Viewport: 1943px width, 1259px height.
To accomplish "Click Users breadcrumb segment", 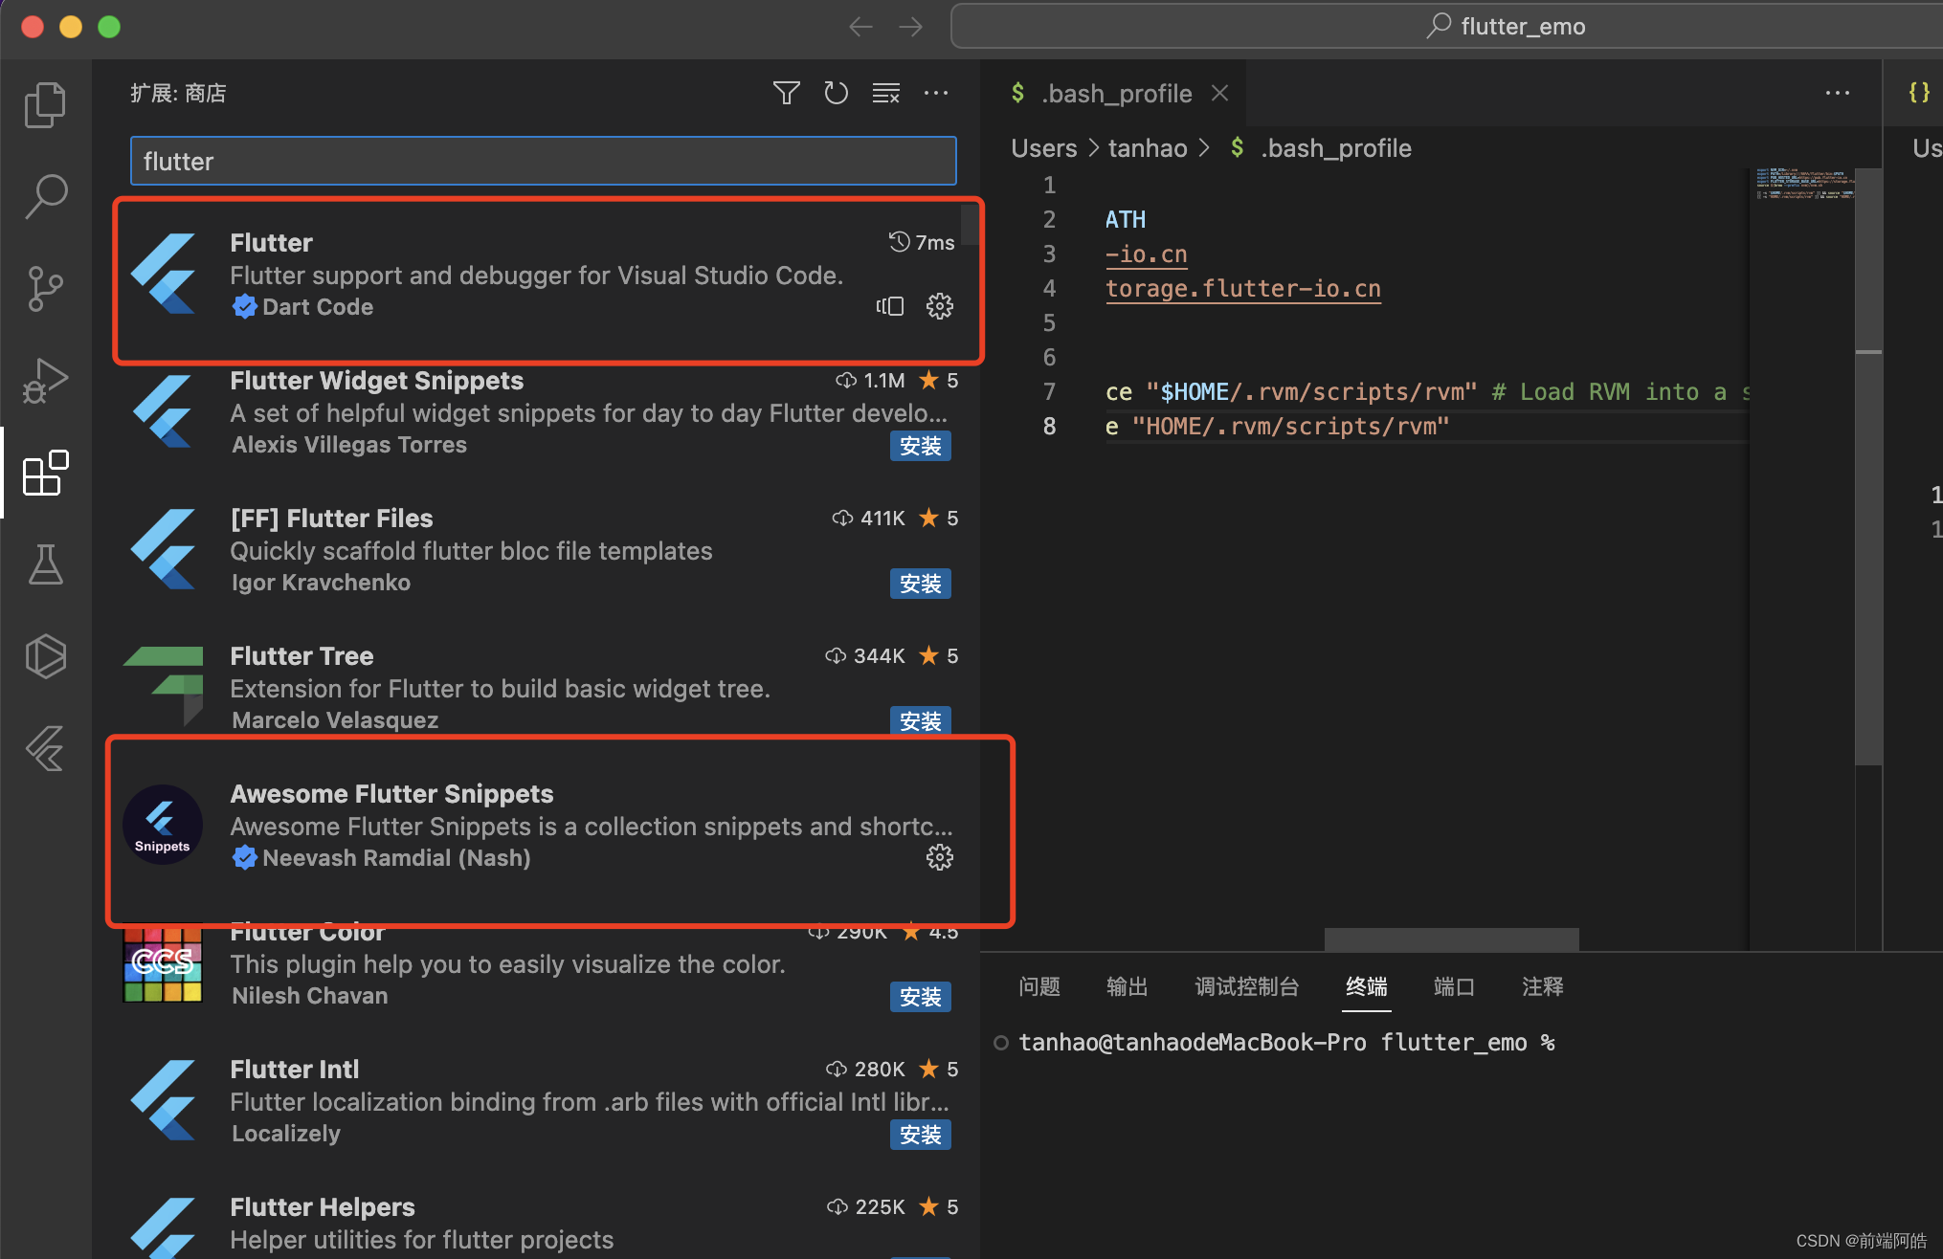I will click(x=1044, y=148).
